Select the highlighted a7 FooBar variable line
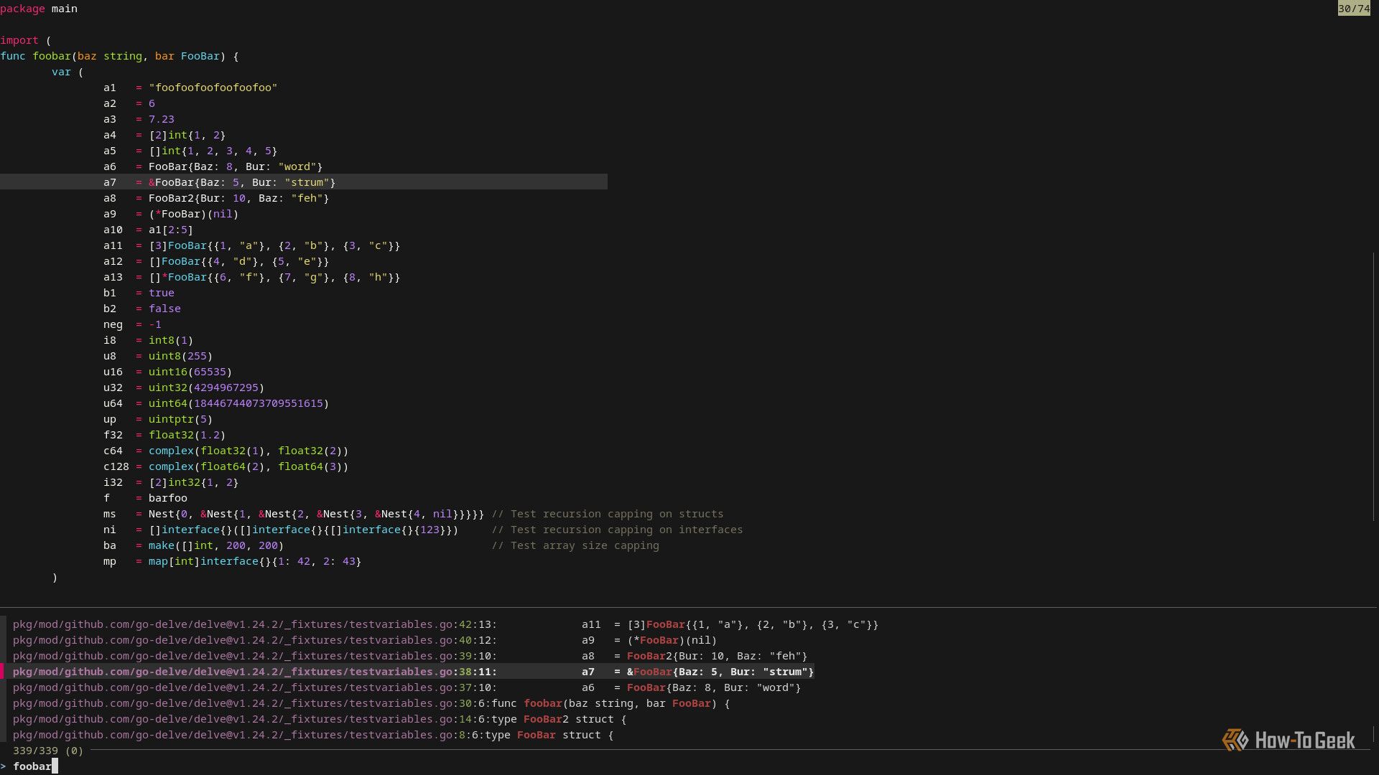1379x775 pixels. (237, 182)
